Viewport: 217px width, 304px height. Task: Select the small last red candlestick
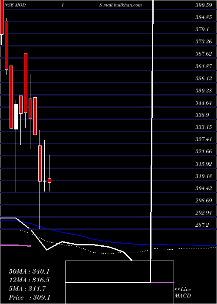tap(49, 181)
